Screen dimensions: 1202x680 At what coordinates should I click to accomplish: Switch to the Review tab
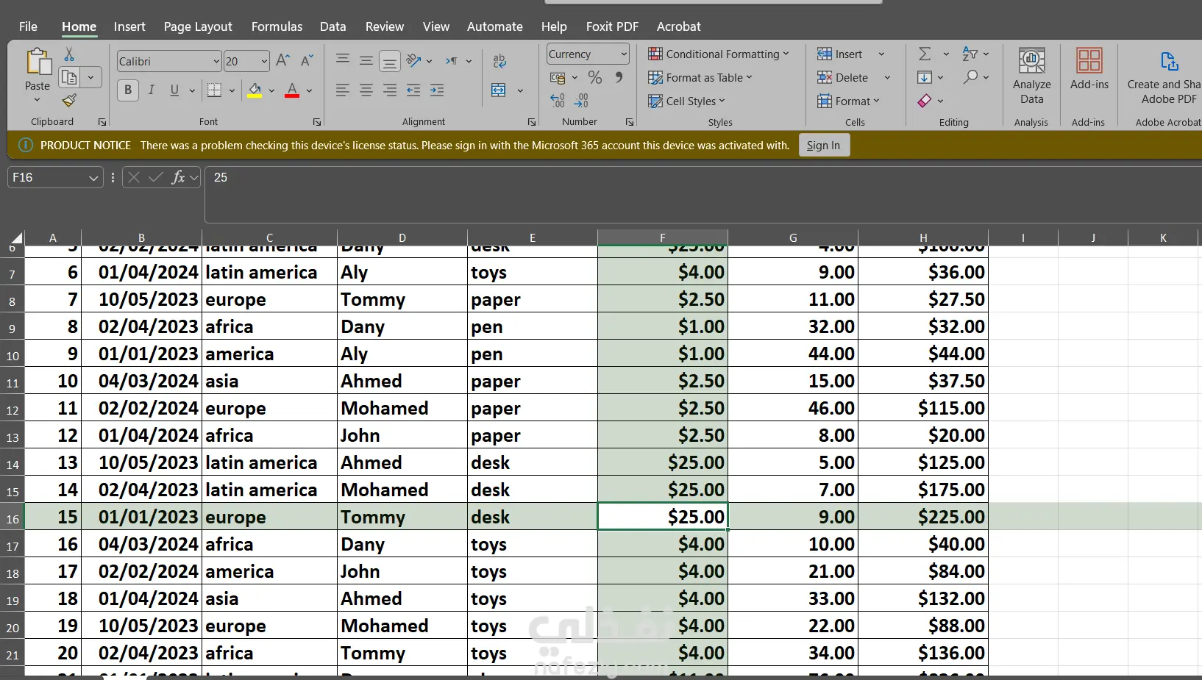click(385, 26)
